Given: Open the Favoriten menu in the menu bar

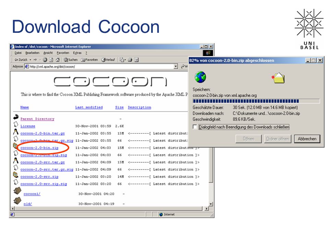Looking at the screenshot, I should pos(63,53).
